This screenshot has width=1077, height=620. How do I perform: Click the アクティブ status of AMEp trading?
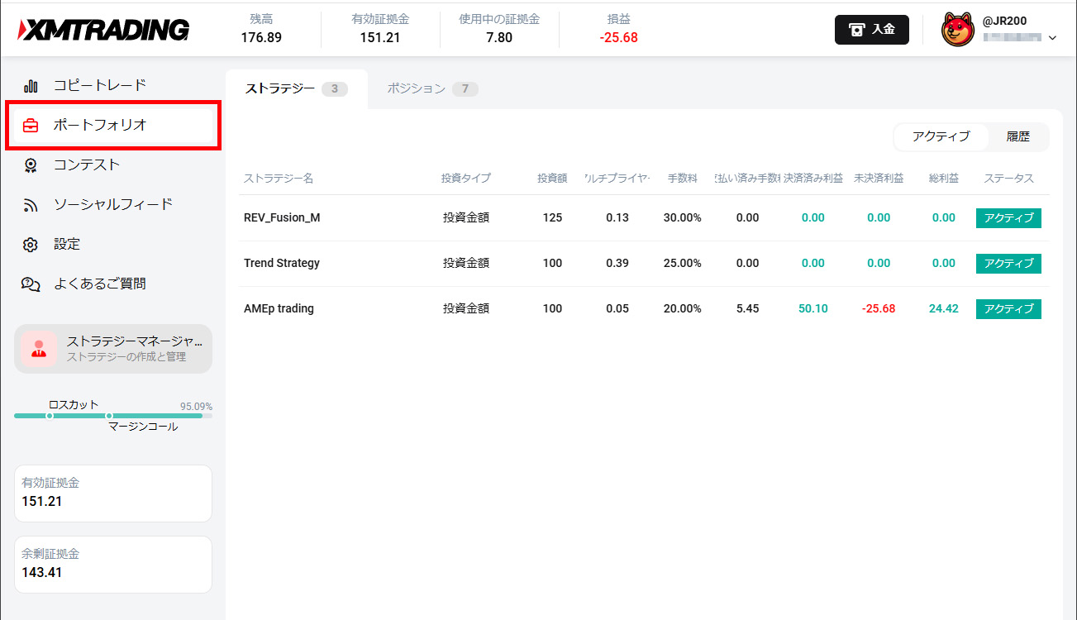[x=1008, y=309]
